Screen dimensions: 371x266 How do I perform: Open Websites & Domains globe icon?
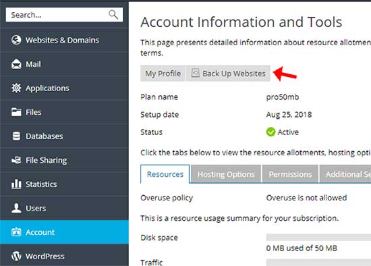coord(16,40)
